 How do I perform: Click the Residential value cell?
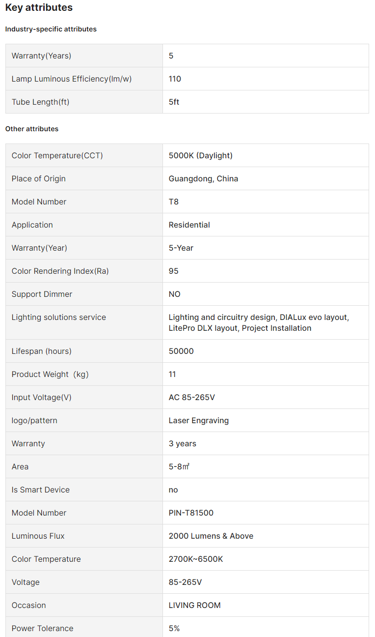point(189,225)
